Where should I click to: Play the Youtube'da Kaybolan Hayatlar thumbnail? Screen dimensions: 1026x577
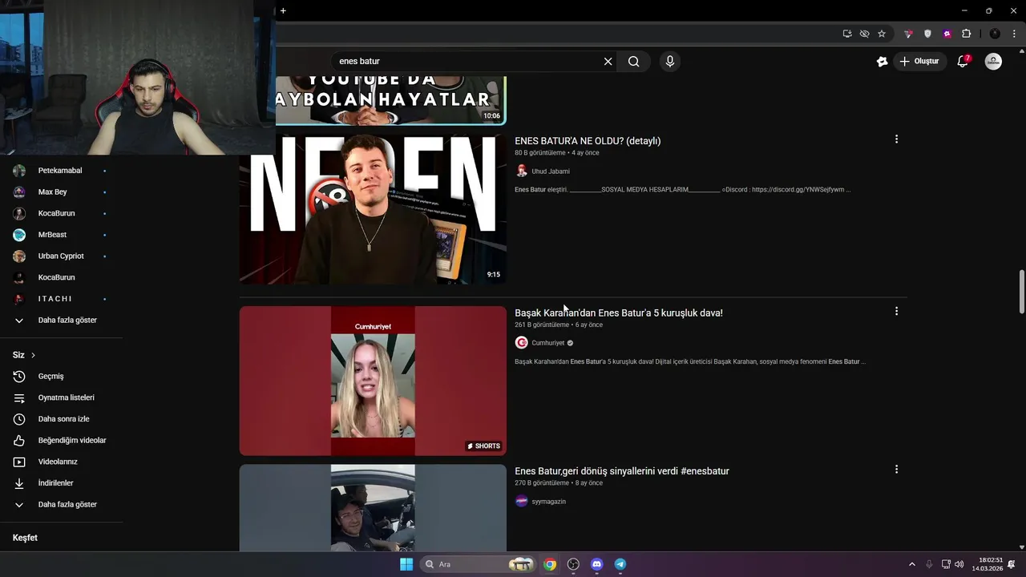click(x=390, y=100)
